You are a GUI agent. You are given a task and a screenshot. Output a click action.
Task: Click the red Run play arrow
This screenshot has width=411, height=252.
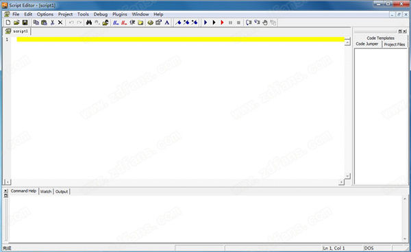coord(222,23)
